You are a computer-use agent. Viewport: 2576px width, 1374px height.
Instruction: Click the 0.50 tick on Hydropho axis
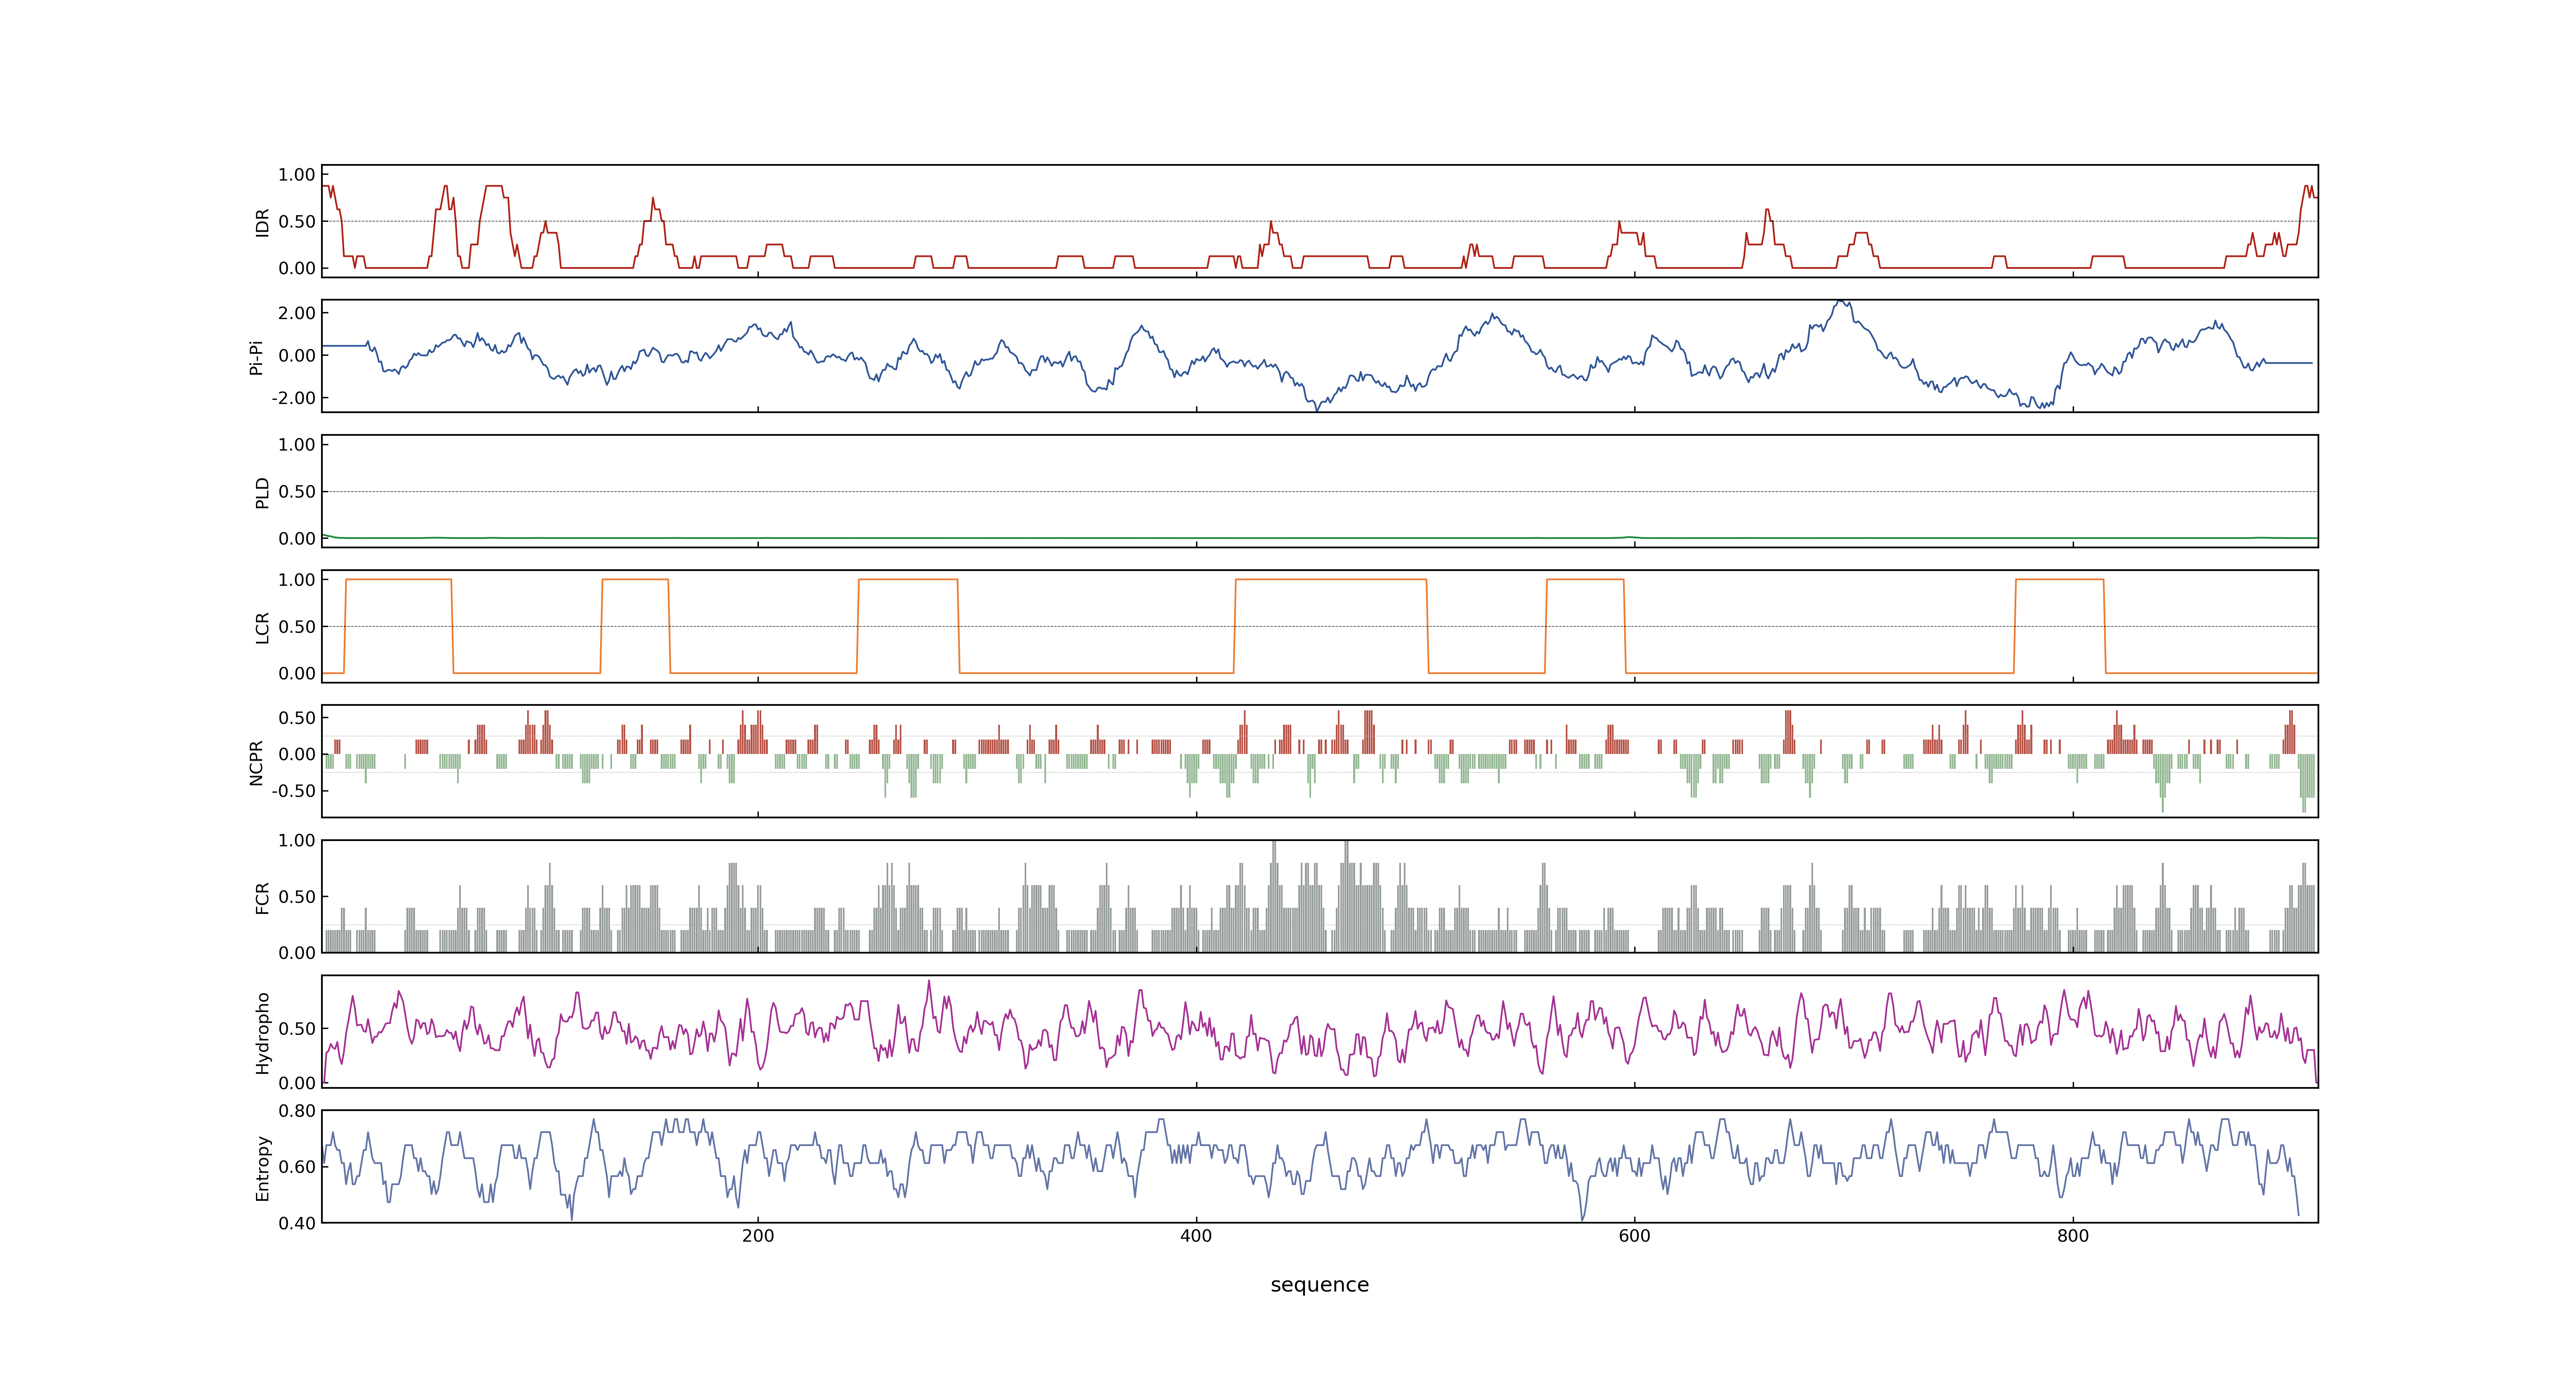[x=297, y=1029]
